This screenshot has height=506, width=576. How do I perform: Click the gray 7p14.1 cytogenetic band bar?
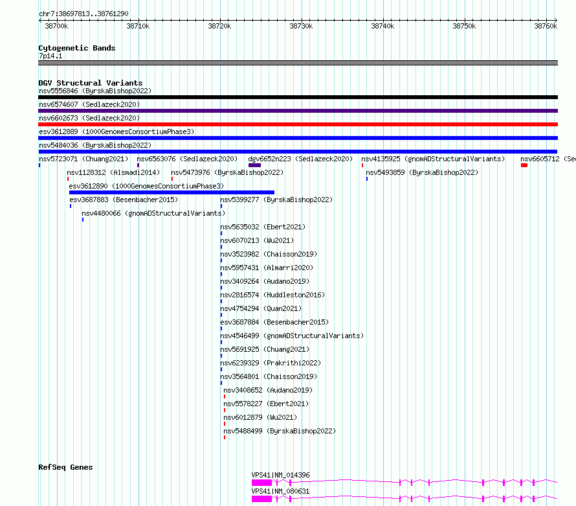point(298,63)
